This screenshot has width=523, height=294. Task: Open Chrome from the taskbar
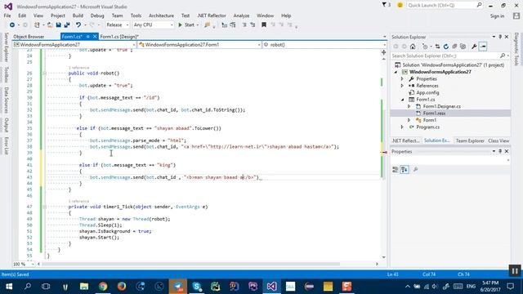(103, 287)
